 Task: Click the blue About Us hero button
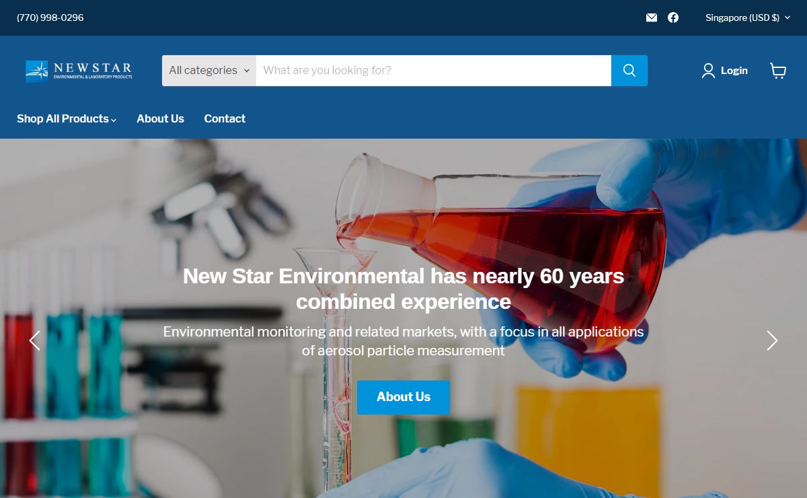tap(403, 397)
